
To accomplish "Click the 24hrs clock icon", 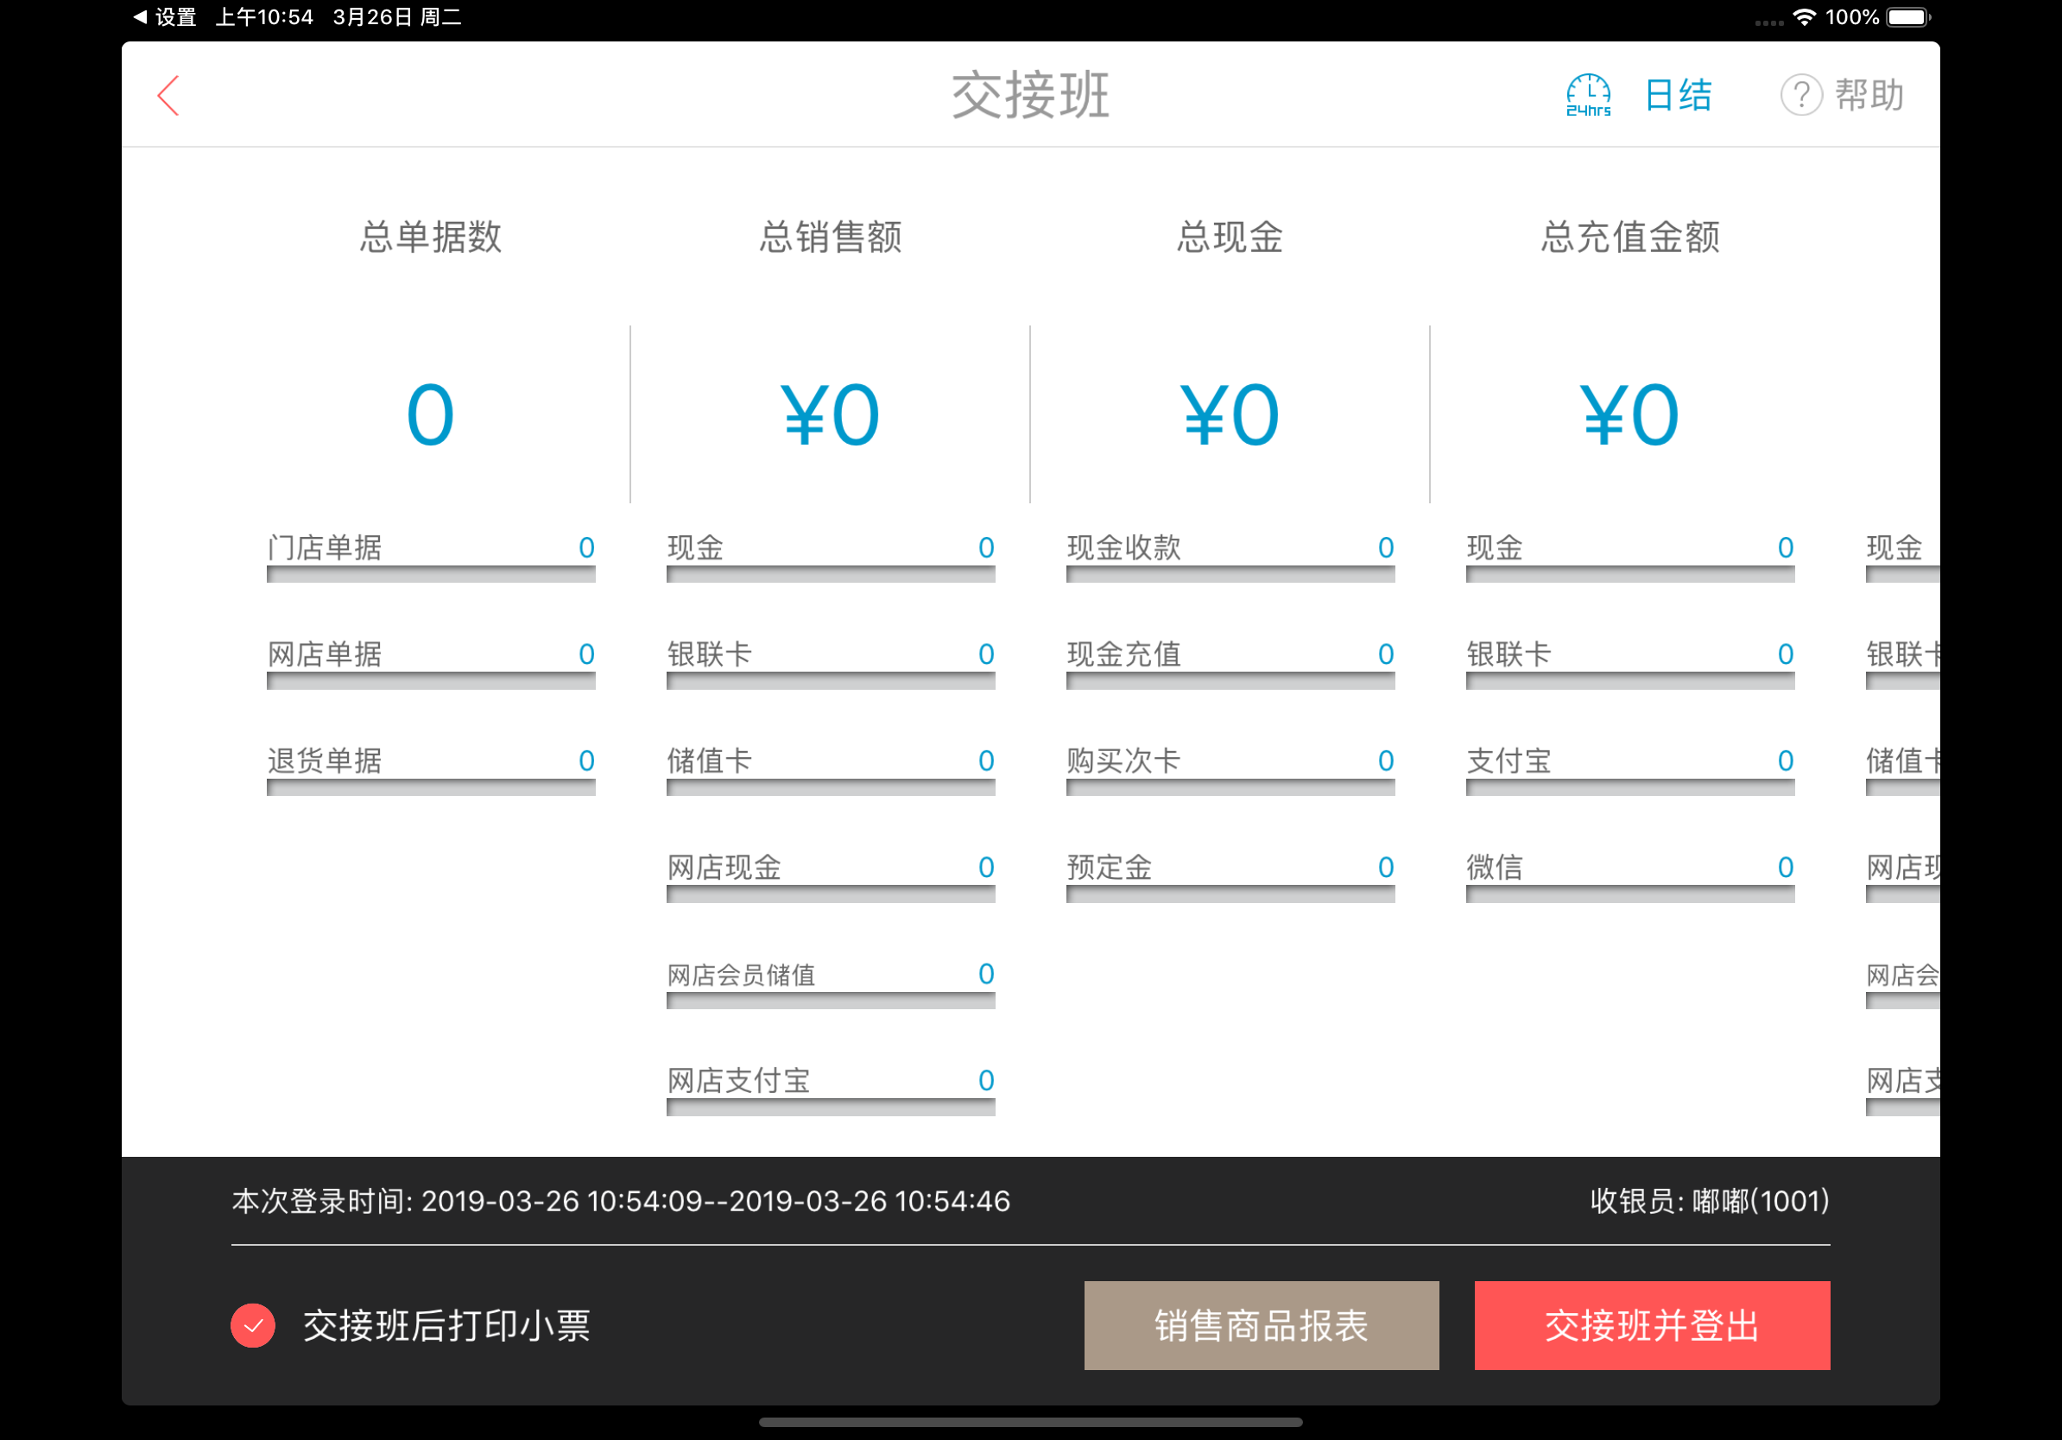I will (x=1588, y=95).
